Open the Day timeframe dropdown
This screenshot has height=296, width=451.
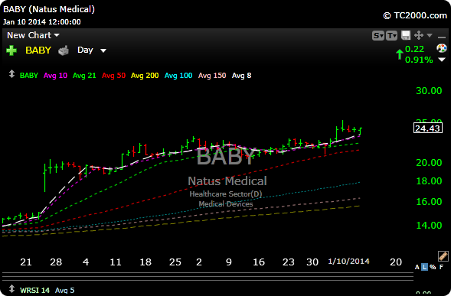tap(92, 50)
